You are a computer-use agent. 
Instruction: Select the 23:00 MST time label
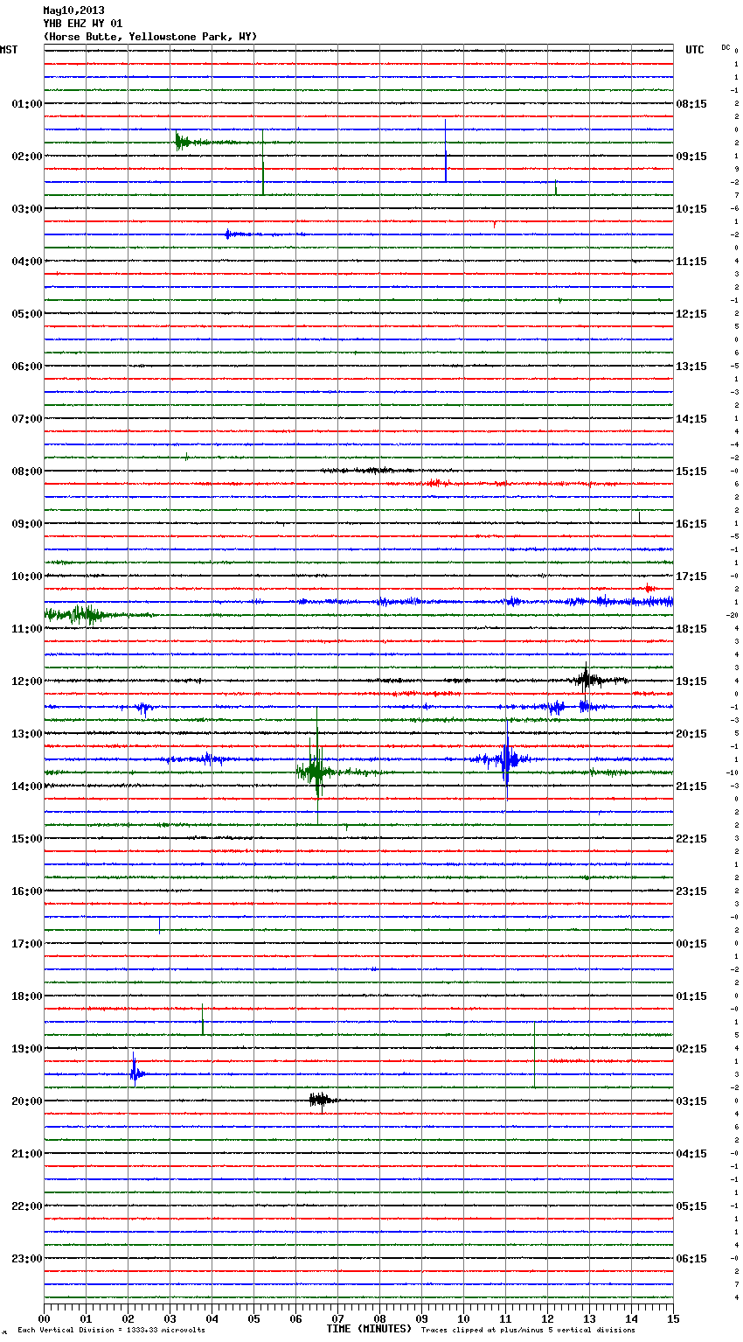[x=27, y=1259]
